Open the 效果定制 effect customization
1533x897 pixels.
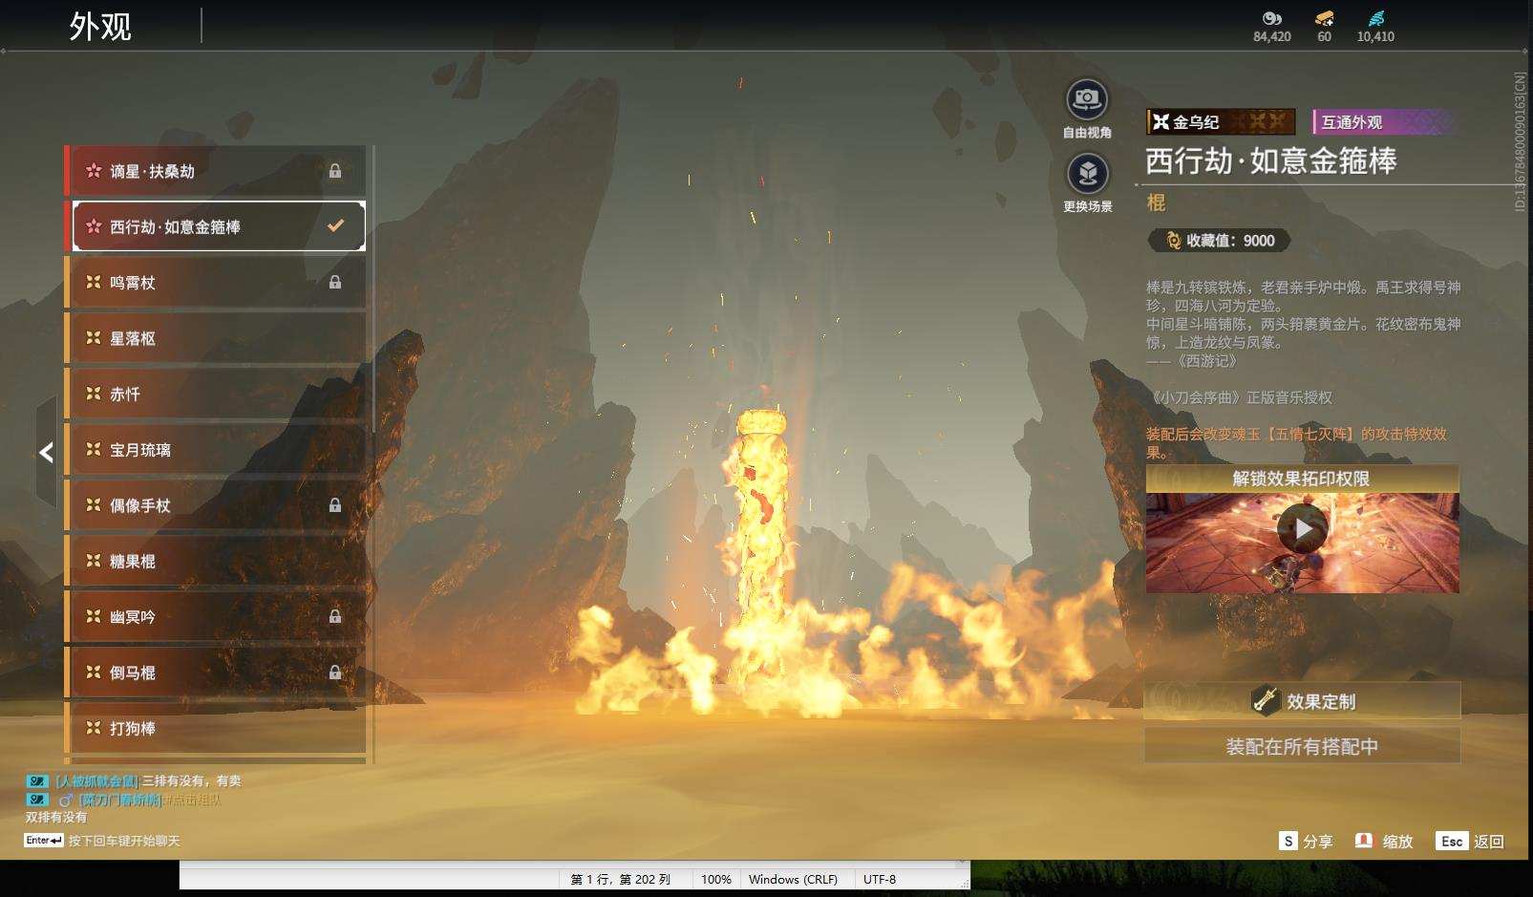(x=1302, y=701)
